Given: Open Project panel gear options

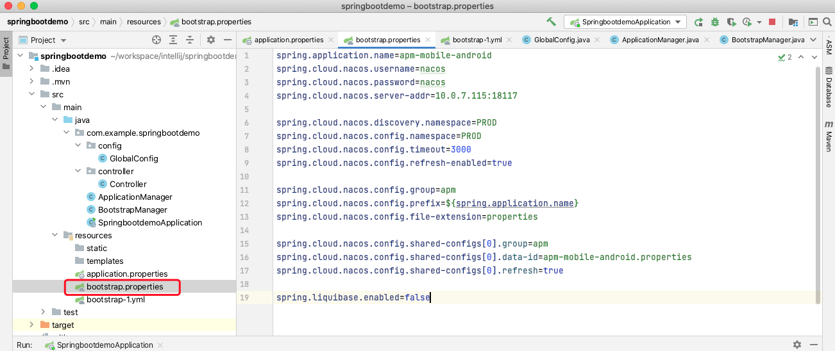Looking at the screenshot, I should click(211, 40).
